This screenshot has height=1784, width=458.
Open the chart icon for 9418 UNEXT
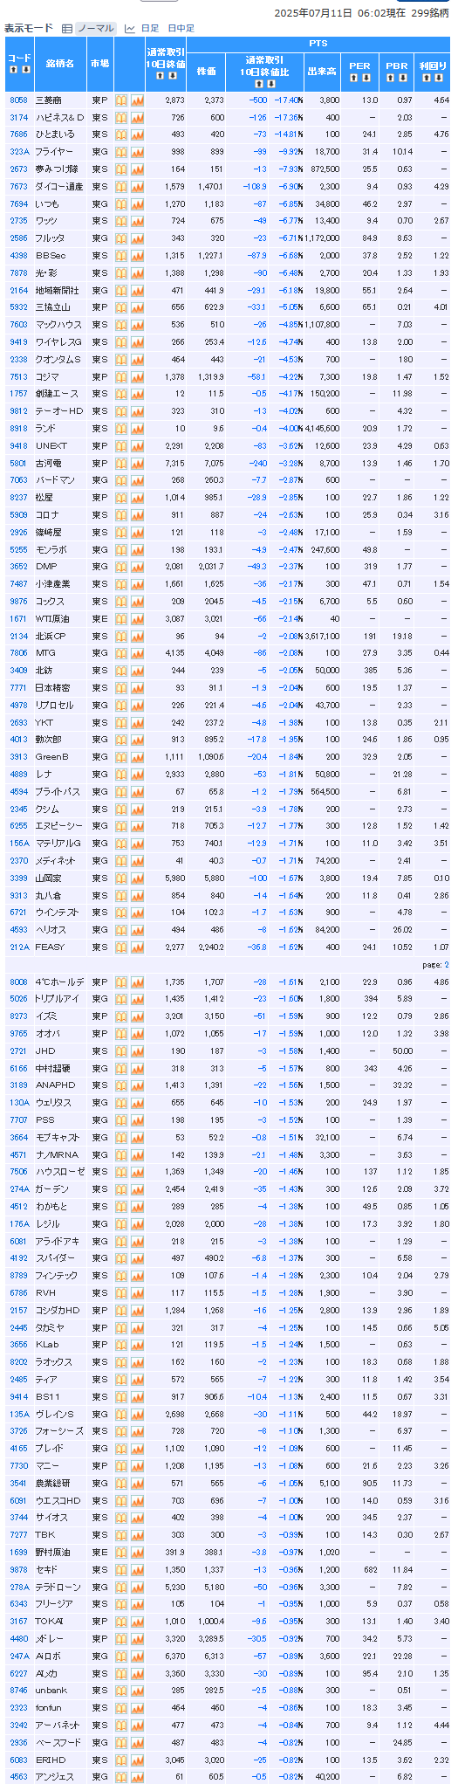(x=137, y=446)
